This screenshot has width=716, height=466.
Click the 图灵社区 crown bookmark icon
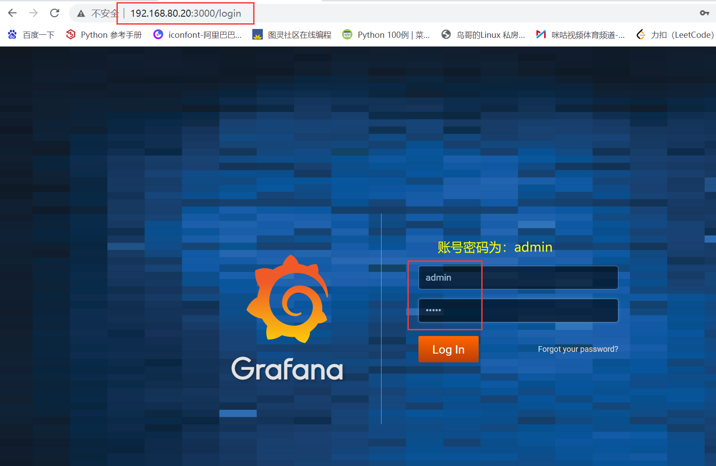click(258, 35)
